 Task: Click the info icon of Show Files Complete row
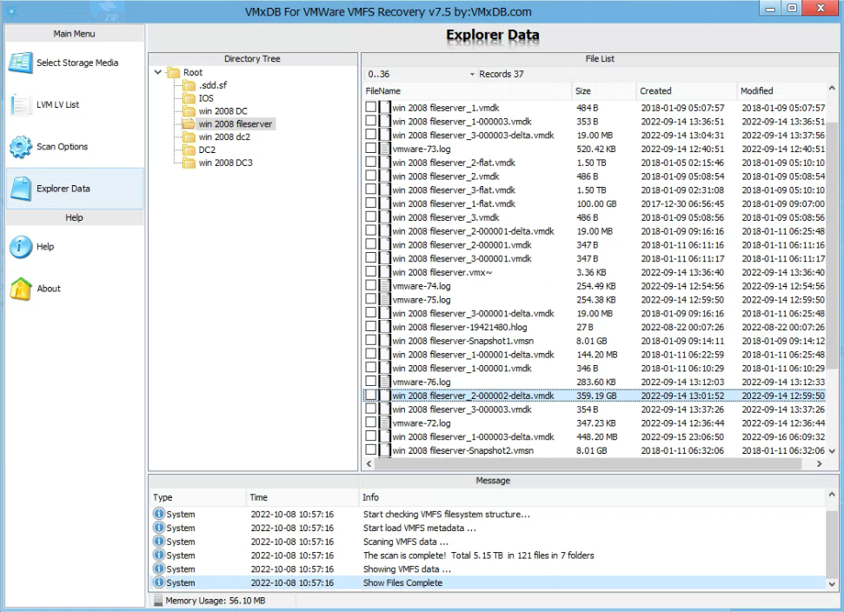(x=159, y=582)
